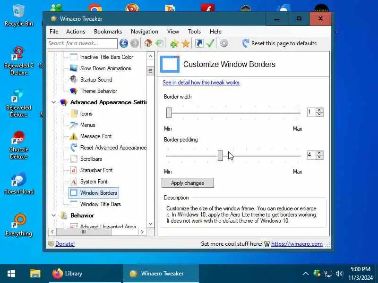Select System Font item
The image size is (378, 283).
click(x=94, y=182)
